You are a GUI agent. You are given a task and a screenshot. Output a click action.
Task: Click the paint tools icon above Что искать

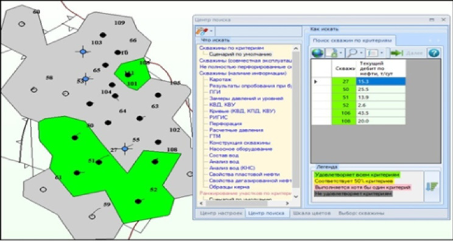coord(202,30)
